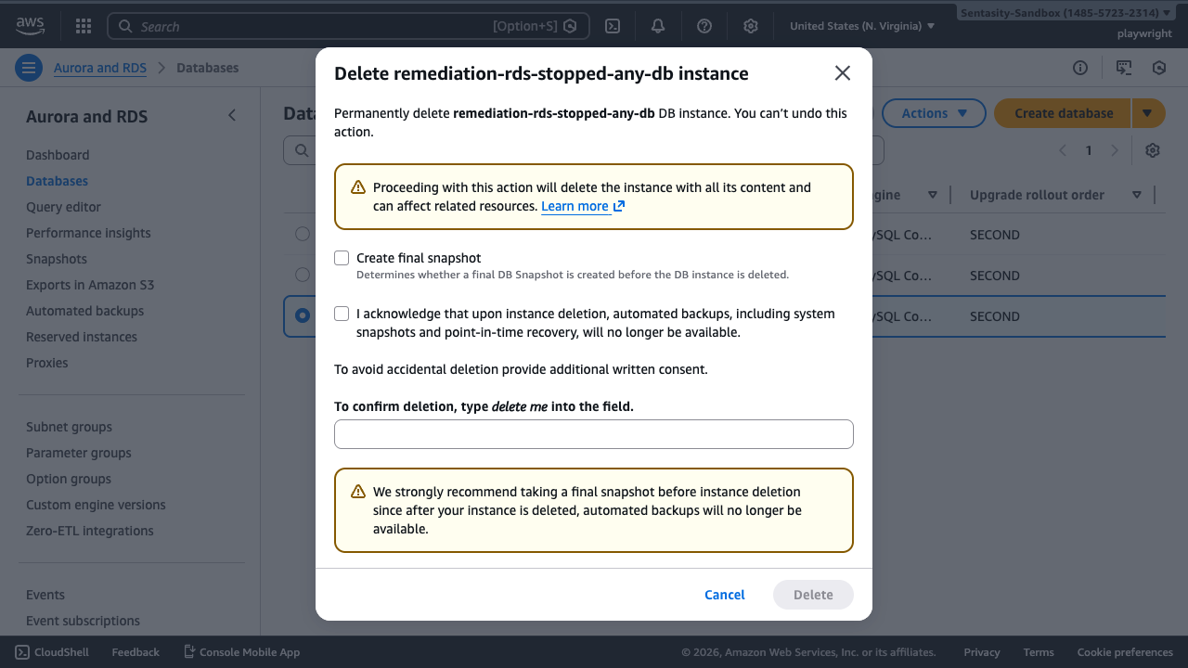Click the Learn more link
The image size is (1188, 668).
click(575, 206)
